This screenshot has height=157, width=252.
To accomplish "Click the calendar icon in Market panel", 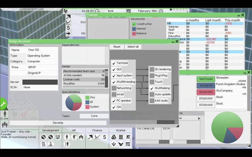I will (128, 144).
